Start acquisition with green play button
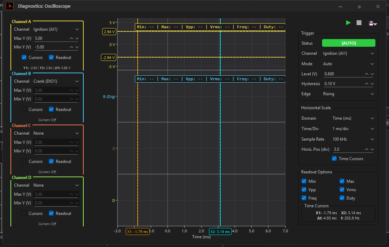The width and height of the screenshot is (389, 247). [348, 23]
